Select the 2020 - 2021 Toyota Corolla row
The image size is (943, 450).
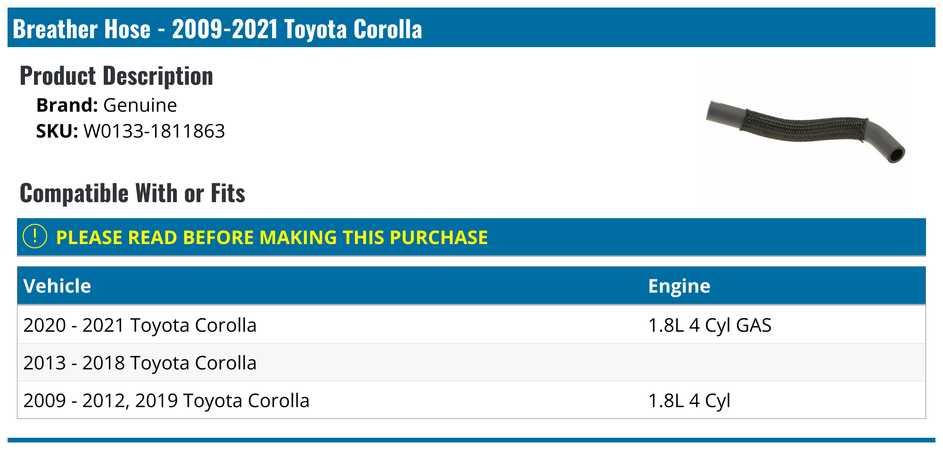point(140,325)
